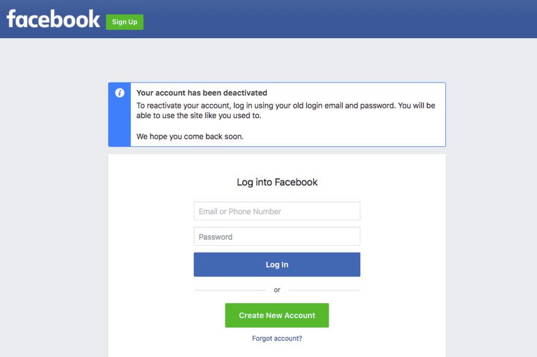Click the green Sign Up button
537x357 pixels.
(x=124, y=22)
